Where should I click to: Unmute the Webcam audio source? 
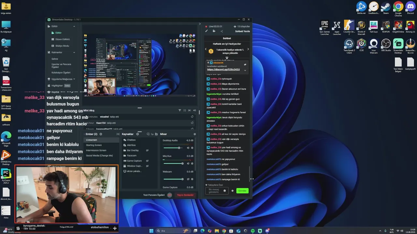(188, 179)
